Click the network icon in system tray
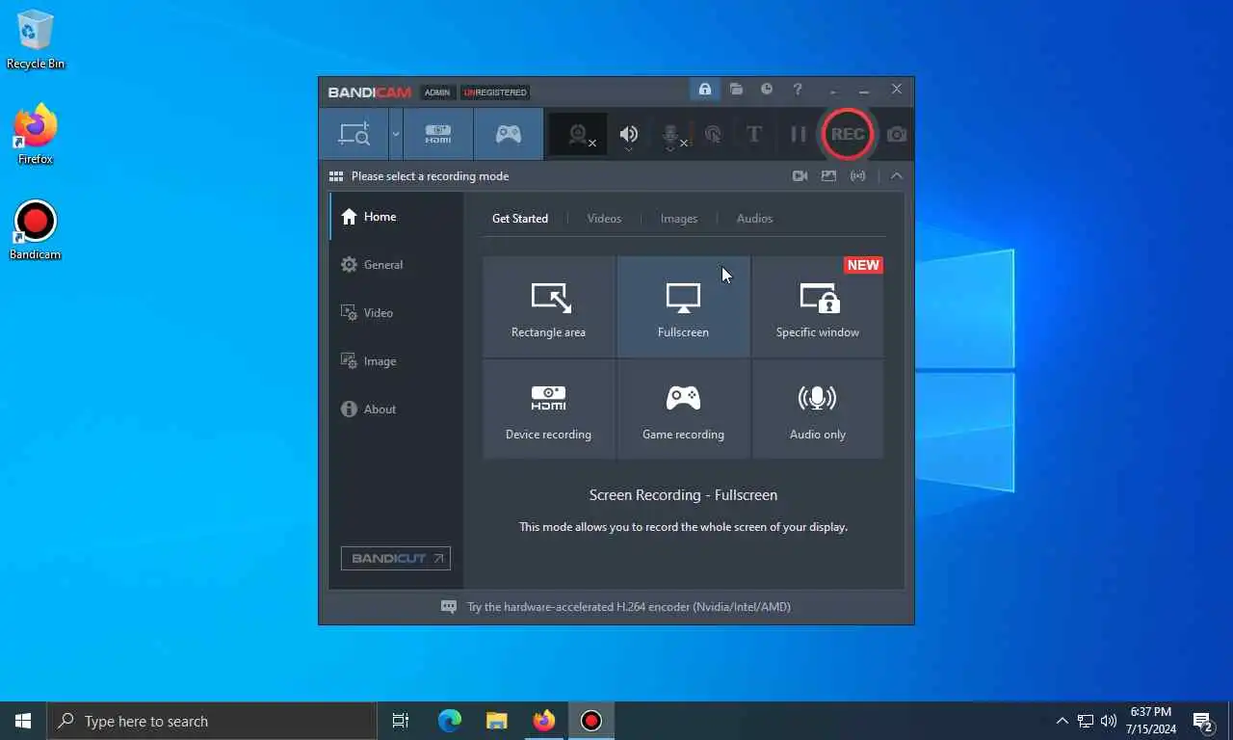The height and width of the screenshot is (740, 1233). coord(1086,721)
